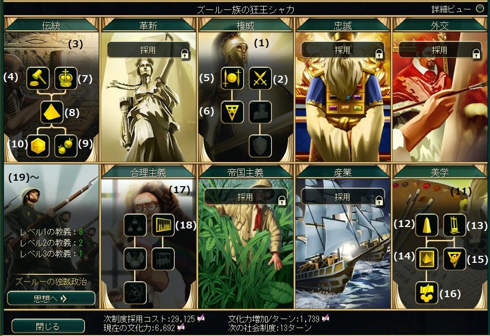Adopt the locked 革新 policy tree

149,50
